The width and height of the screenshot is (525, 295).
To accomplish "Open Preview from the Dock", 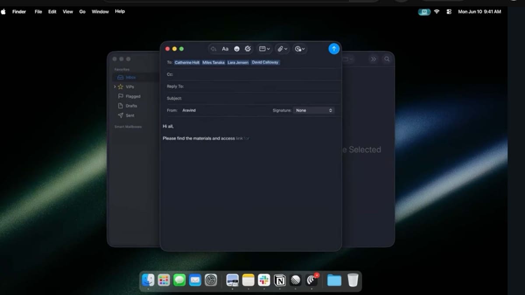I will (232, 280).
